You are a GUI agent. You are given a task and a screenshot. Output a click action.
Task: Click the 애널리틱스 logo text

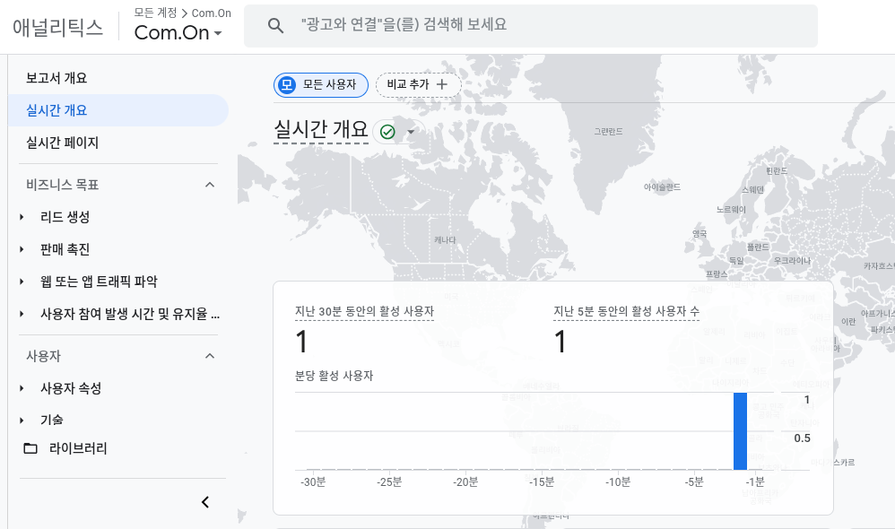coord(57,28)
